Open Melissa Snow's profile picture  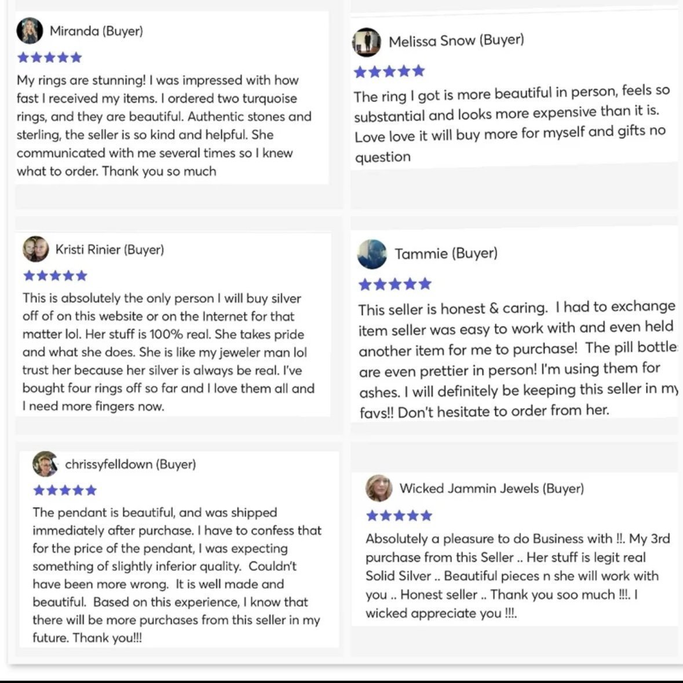366,42
